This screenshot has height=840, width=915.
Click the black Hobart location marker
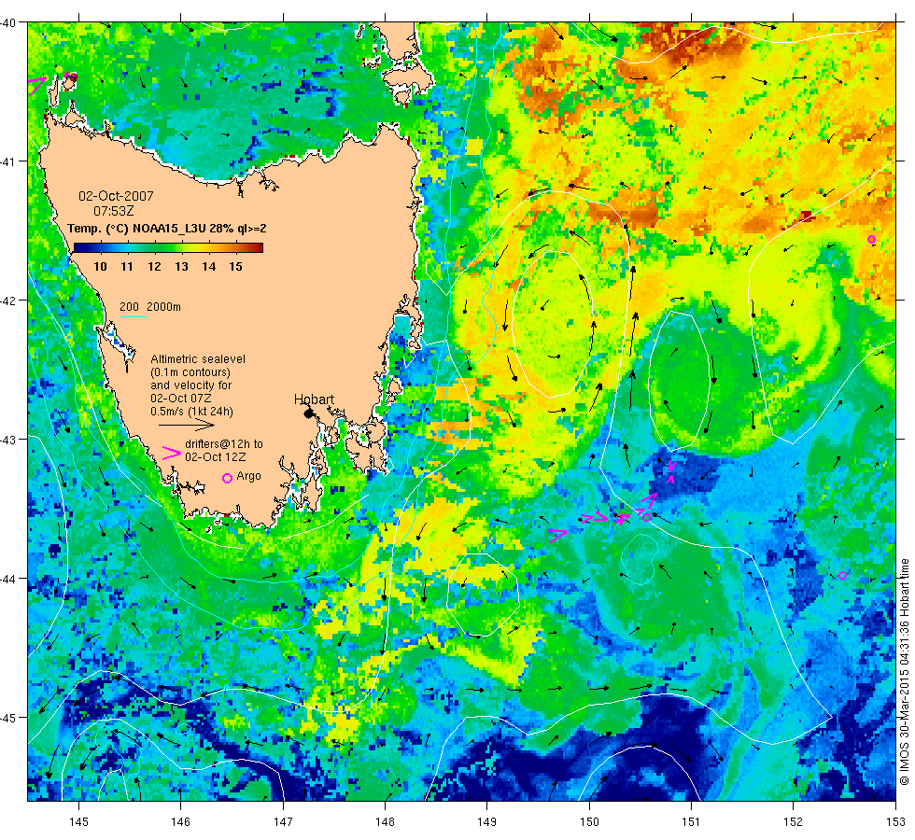coord(309,413)
